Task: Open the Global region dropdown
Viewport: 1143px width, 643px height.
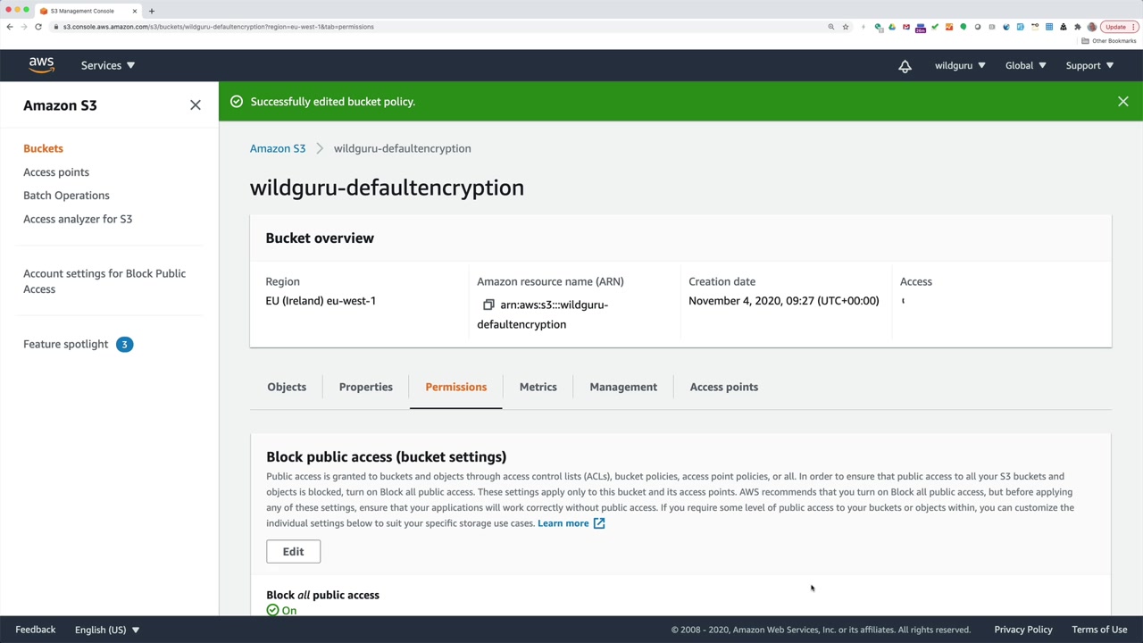Action: [x=1025, y=65]
